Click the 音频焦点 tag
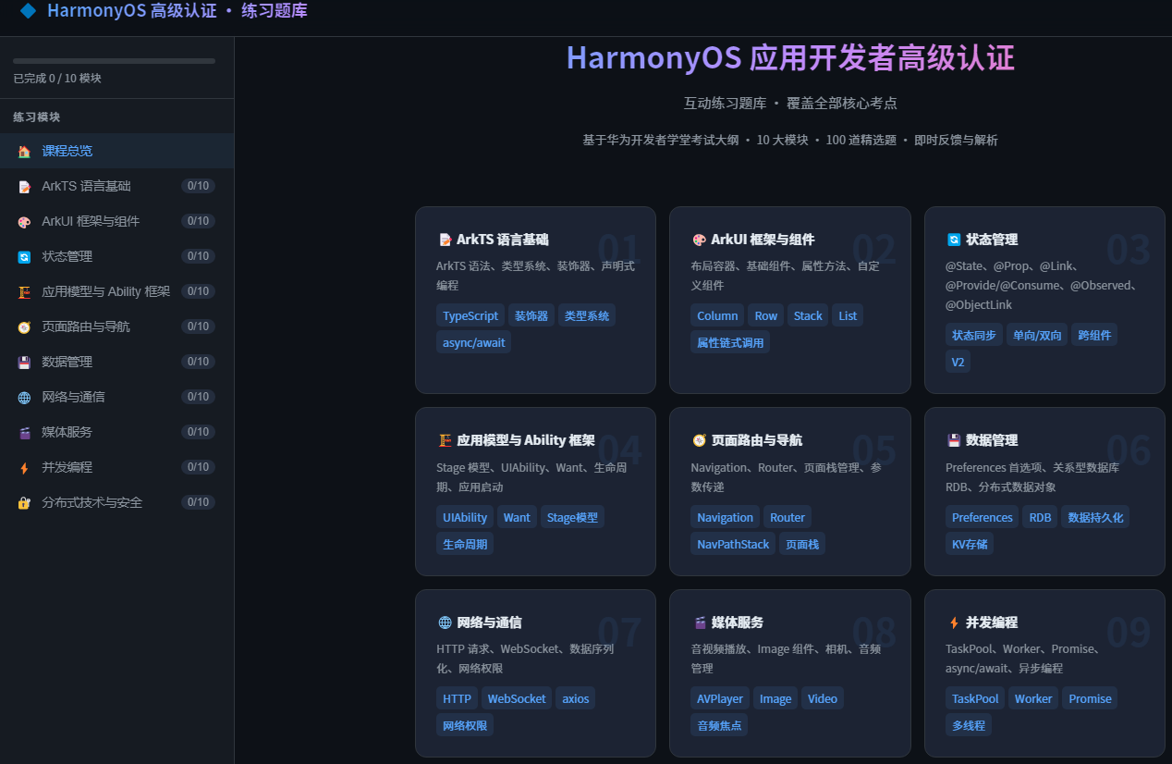This screenshot has width=1172, height=764. pos(719,725)
